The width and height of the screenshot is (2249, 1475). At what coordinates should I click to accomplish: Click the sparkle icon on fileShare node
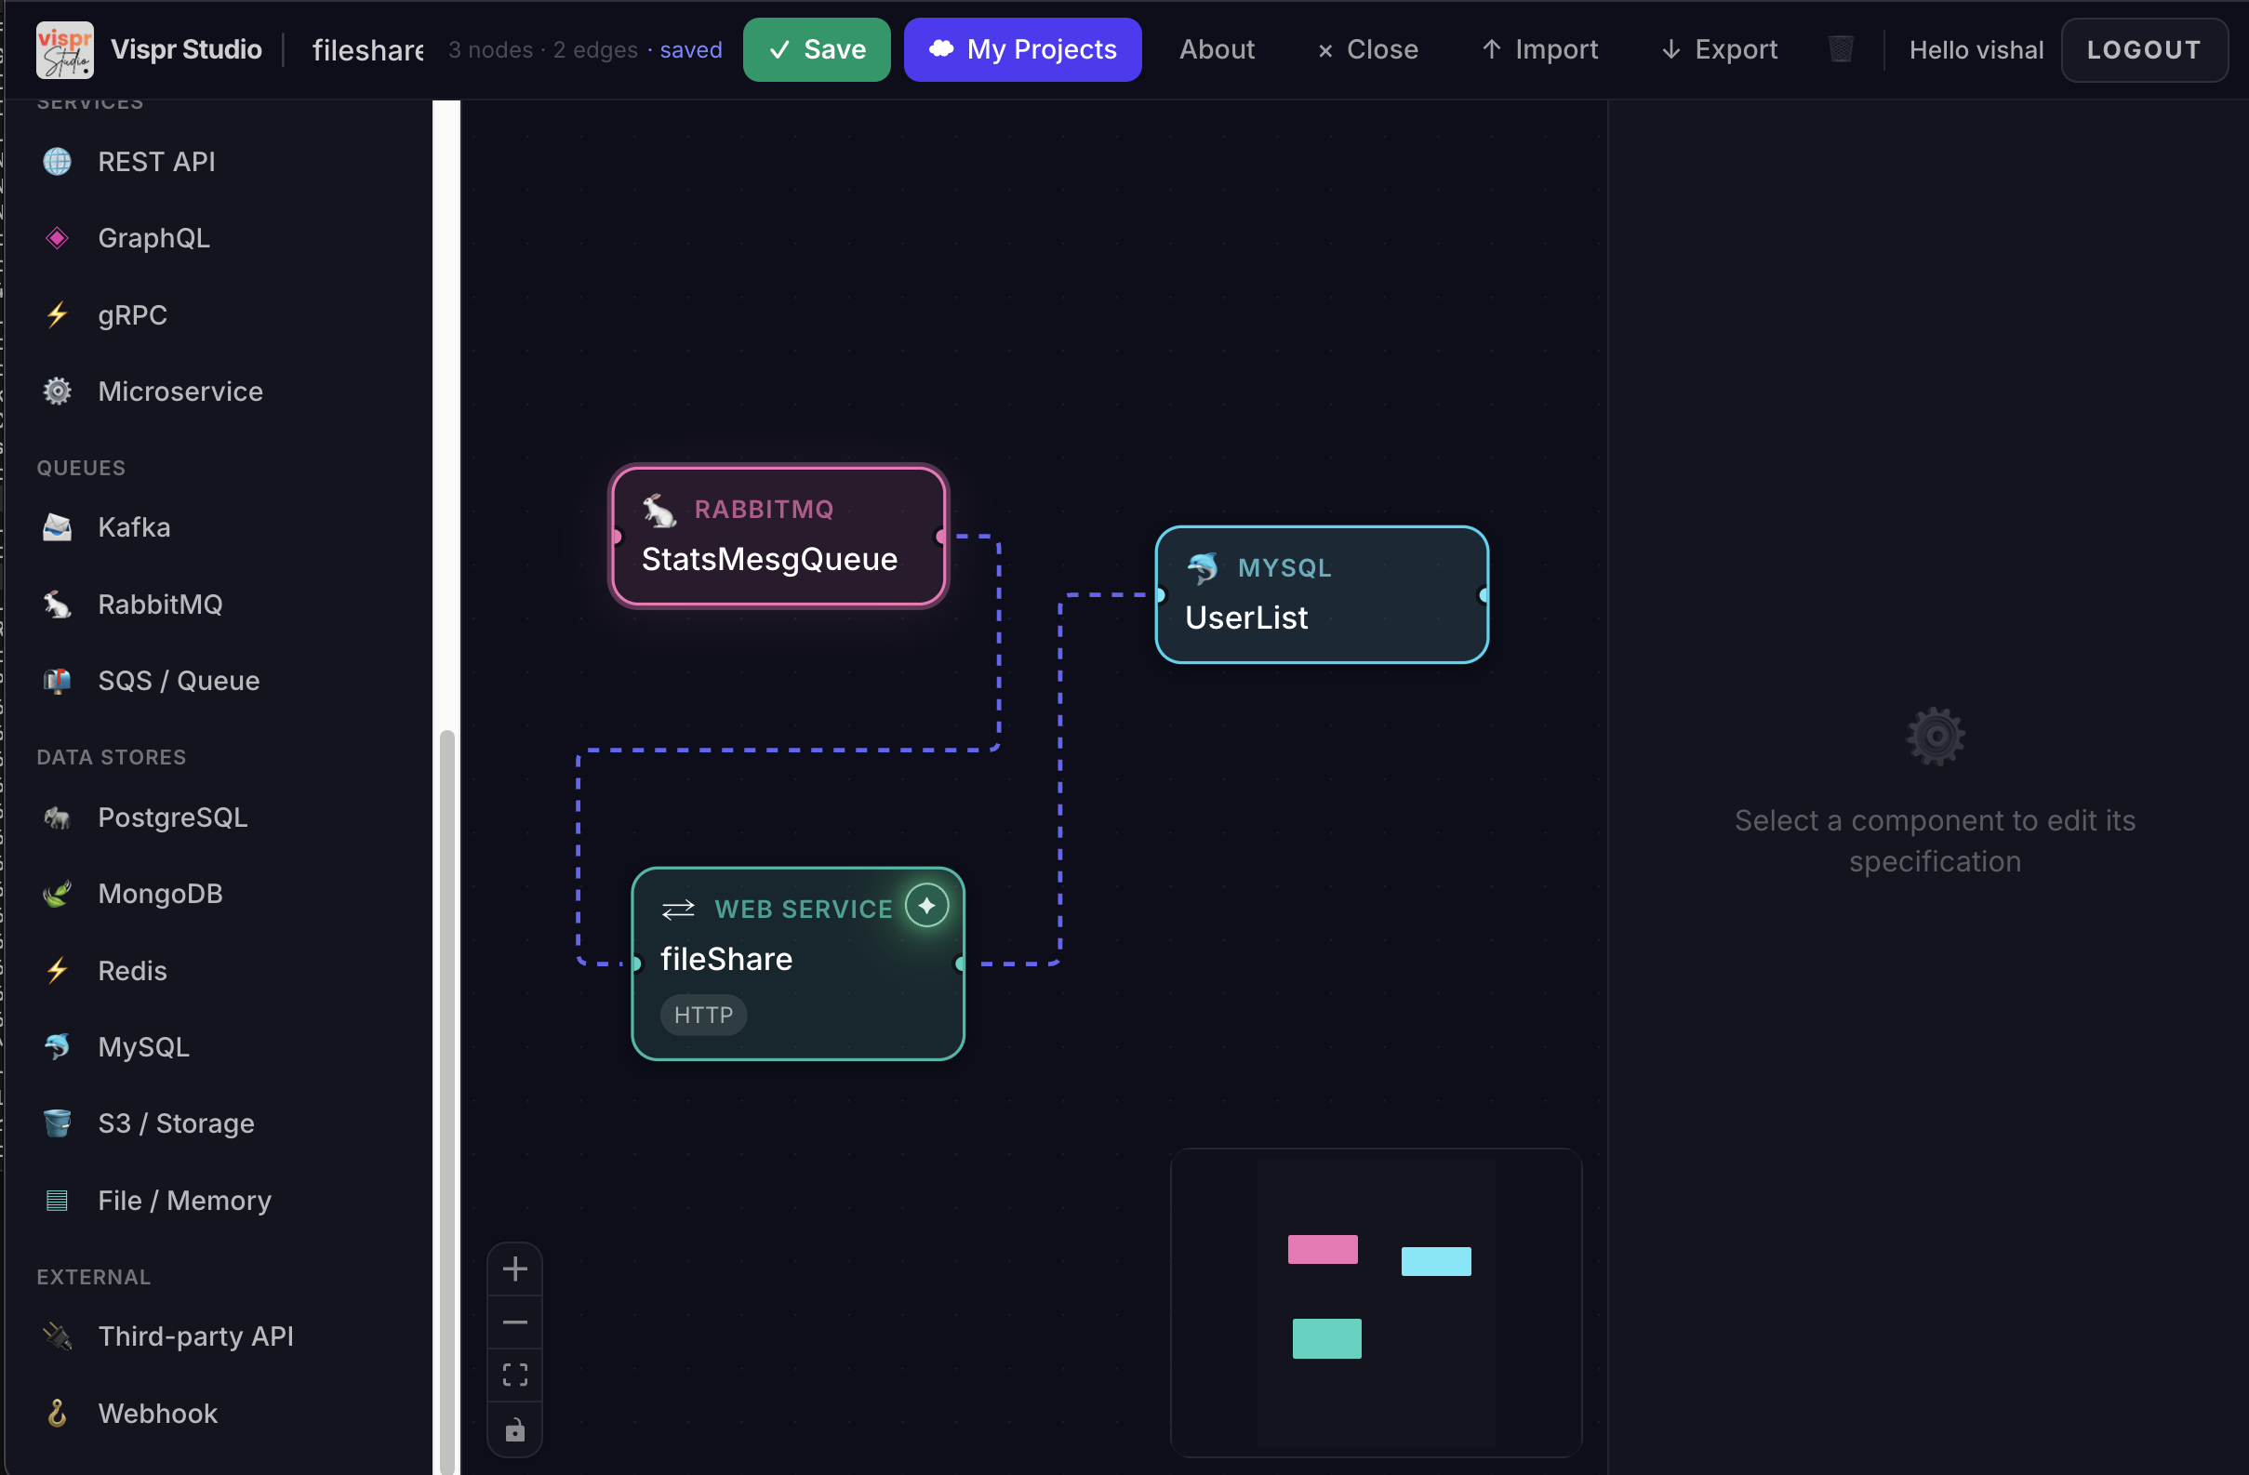click(x=927, y=905)
